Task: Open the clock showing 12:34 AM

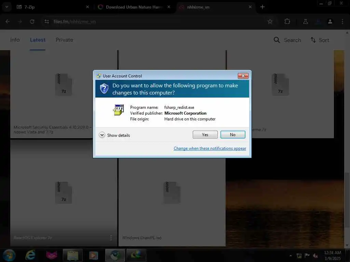Action: (x=333, y=256)
